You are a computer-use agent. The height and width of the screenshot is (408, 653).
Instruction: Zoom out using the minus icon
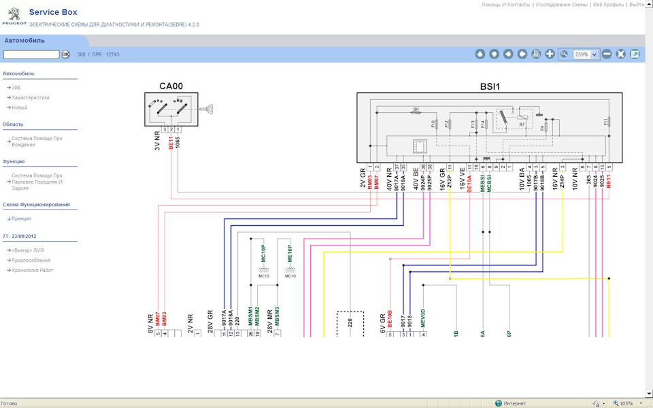pyautogui.click(x=607, y=54)
